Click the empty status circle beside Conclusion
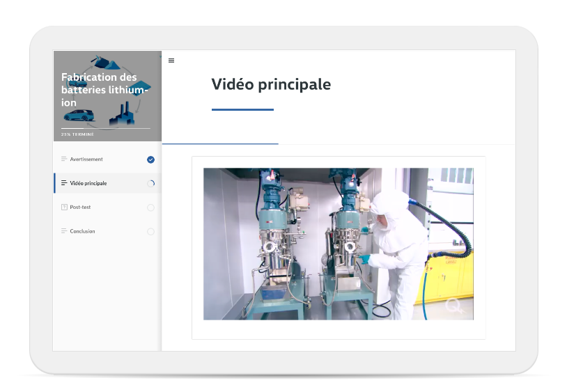This screenshot has width=583, height=385. coord(150,232)
